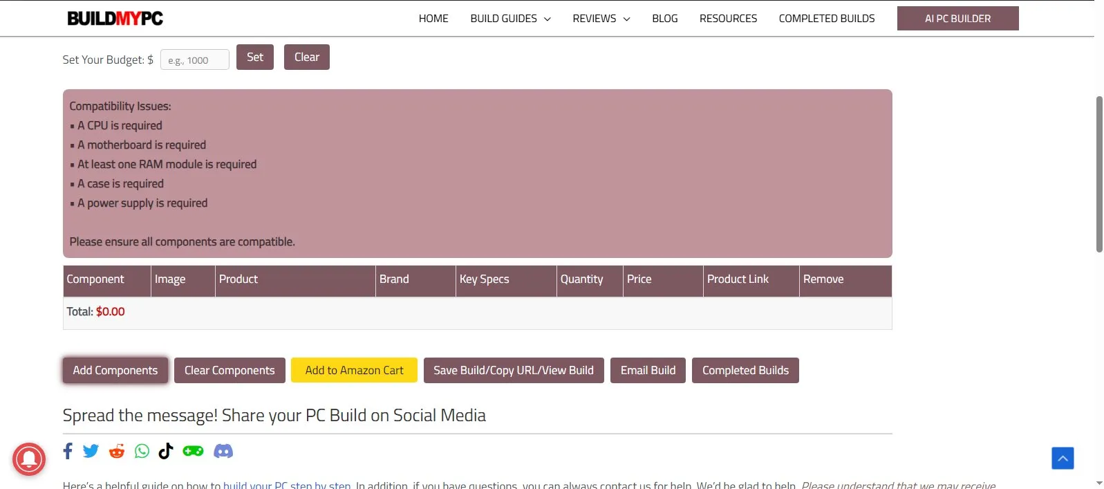Go to the Blog menu item
Image resolution: width=1104 pixels, height=489 pixels.
pos(664,19)
